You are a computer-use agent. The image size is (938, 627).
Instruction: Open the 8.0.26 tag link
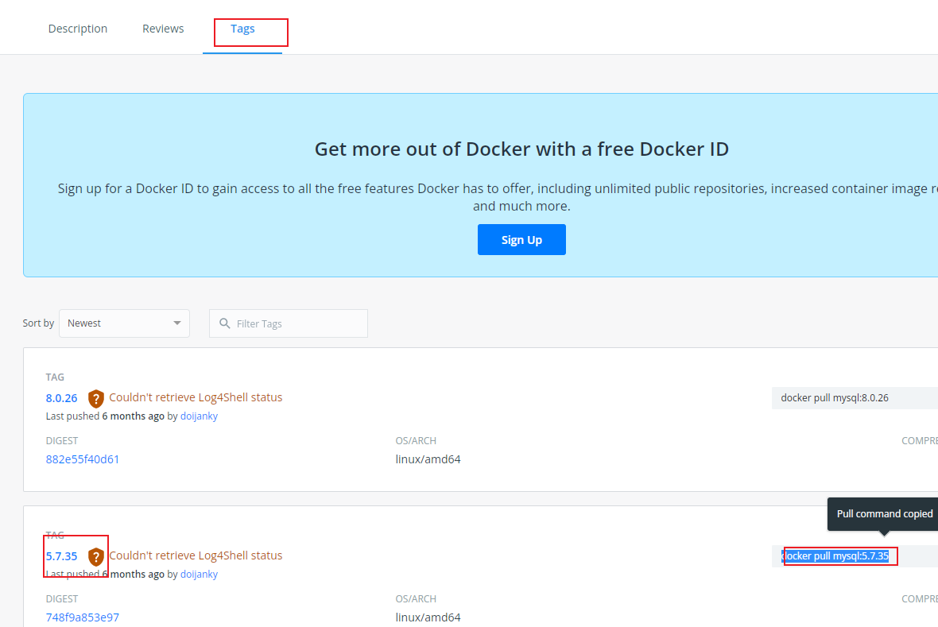[x=61, y=398]
